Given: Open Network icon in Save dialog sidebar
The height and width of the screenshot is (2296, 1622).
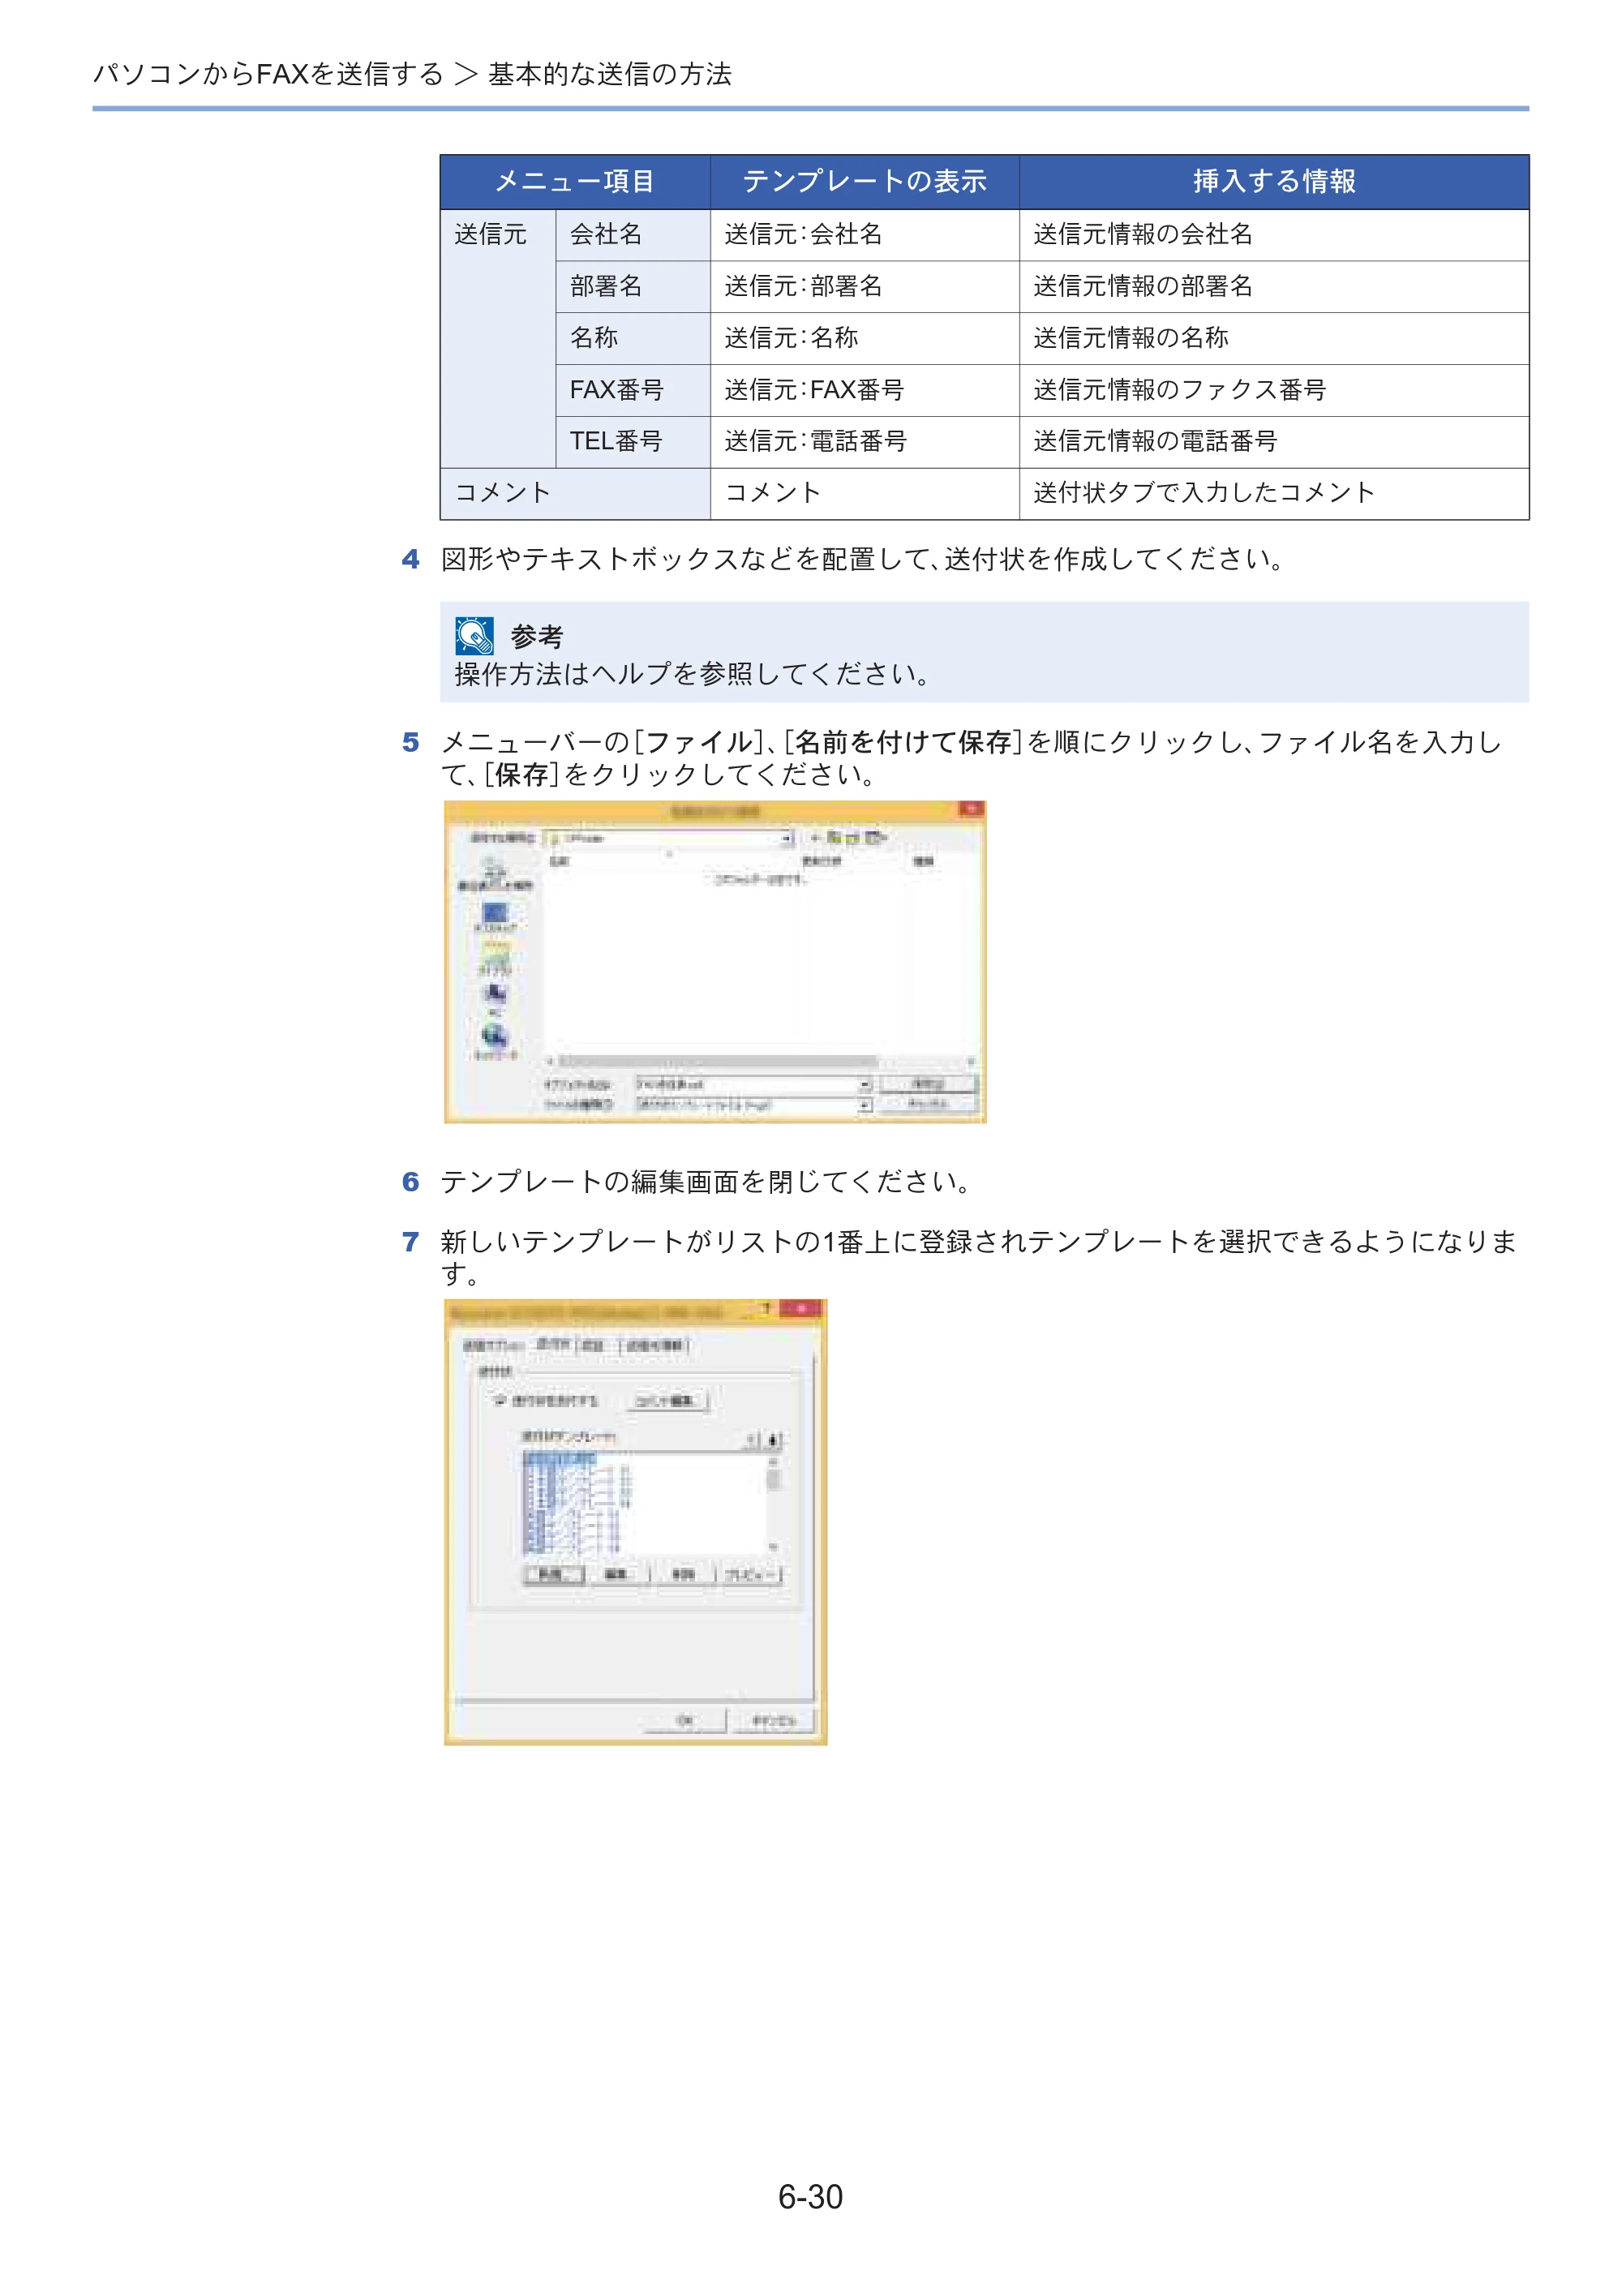Looking at the screenshot, I should coord(494,1041).
